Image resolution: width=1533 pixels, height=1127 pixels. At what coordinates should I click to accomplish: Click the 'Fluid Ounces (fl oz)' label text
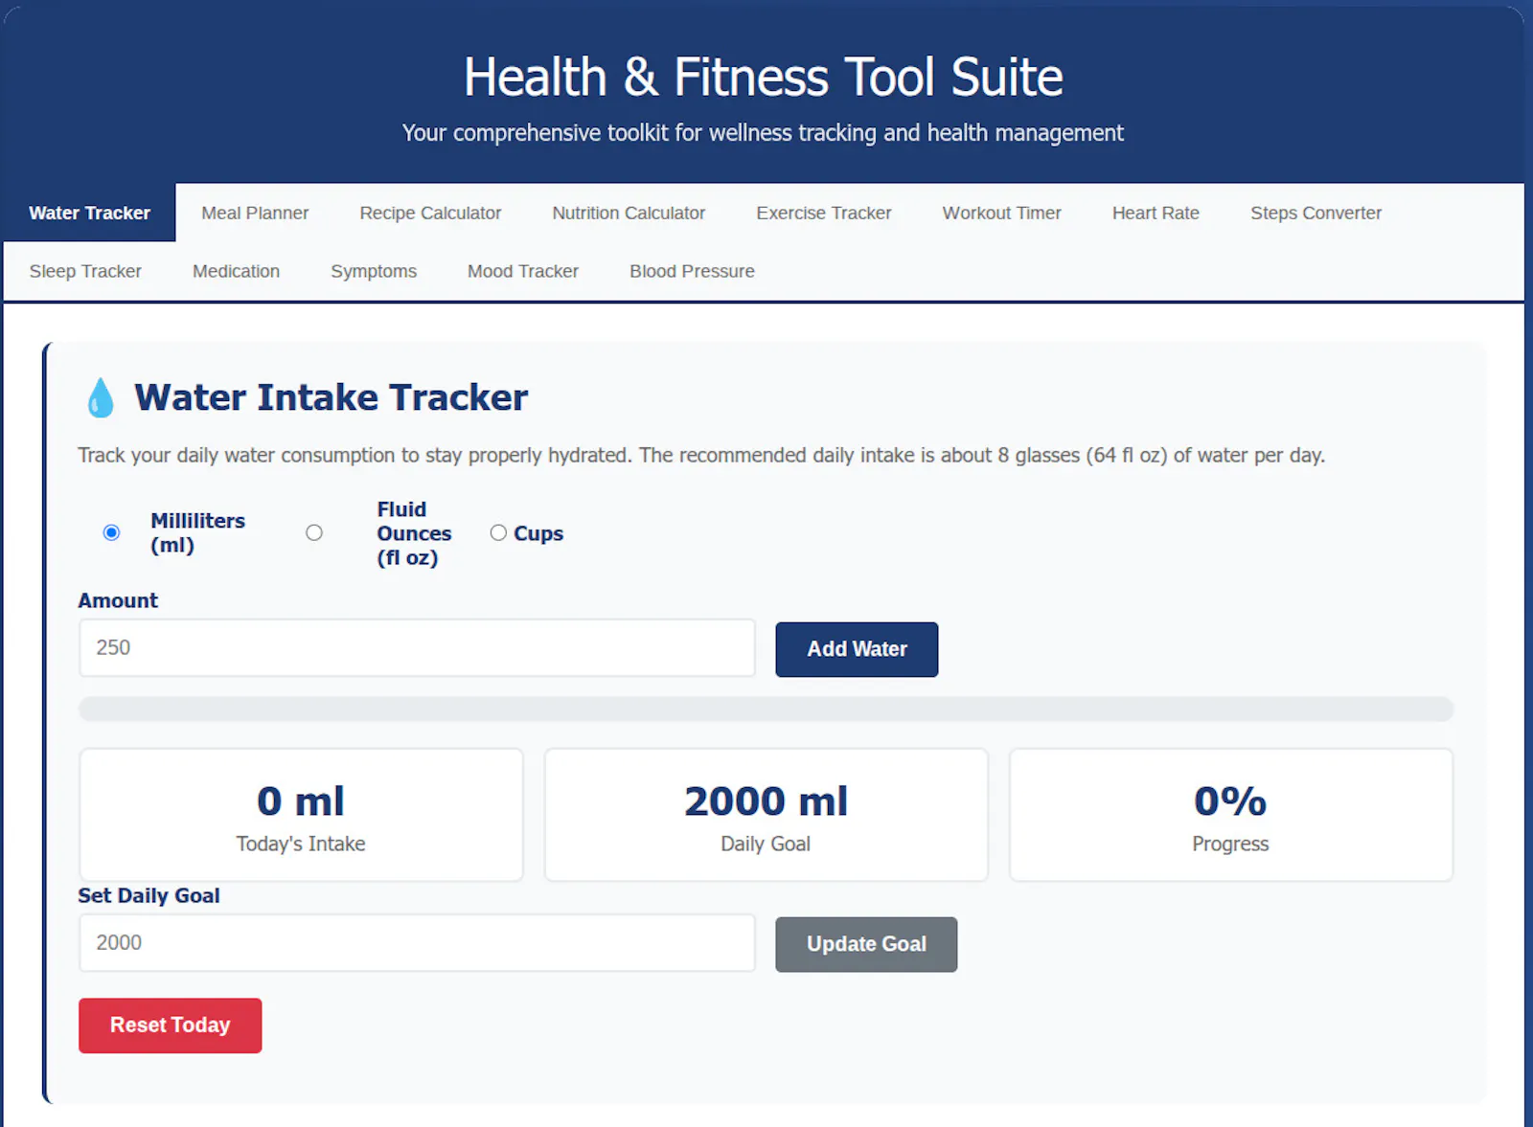[414, 533]
